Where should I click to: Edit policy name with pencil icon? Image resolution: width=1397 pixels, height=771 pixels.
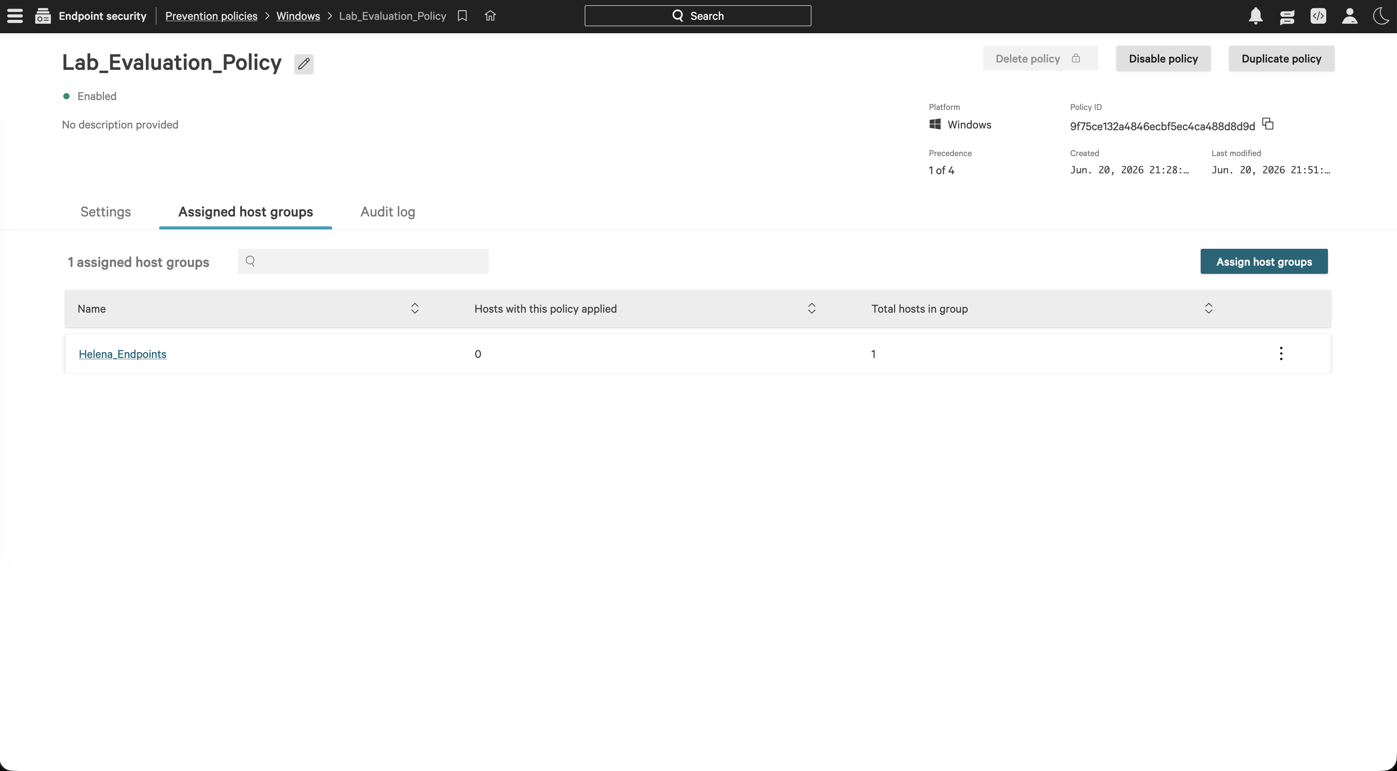(304, 63)
